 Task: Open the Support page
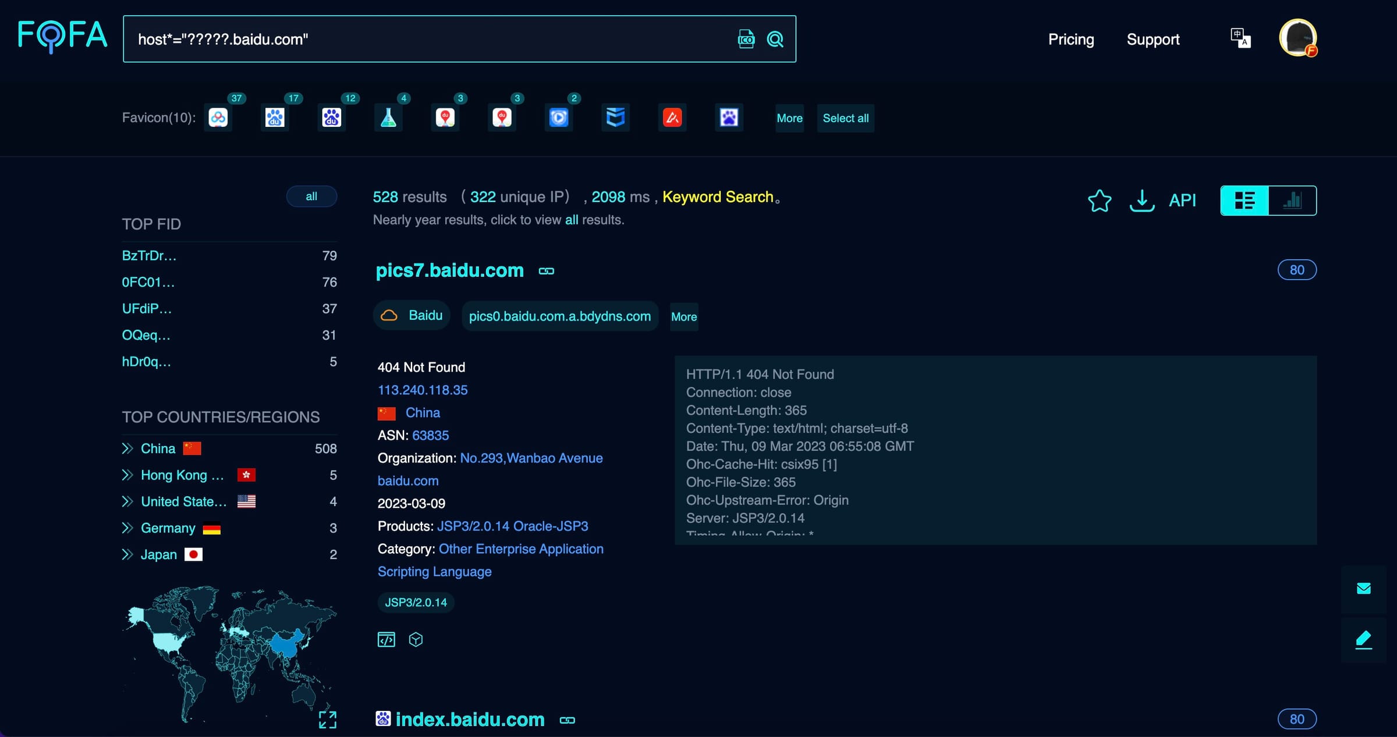(1153, 39)
